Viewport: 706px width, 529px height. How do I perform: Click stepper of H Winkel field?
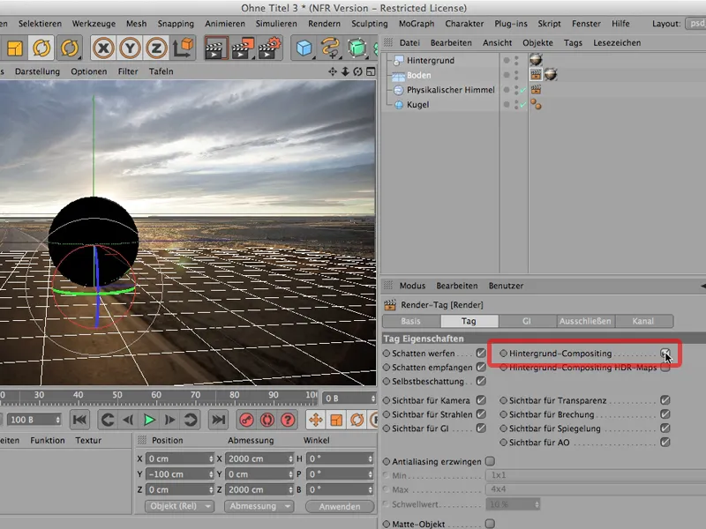click(370, 458)
